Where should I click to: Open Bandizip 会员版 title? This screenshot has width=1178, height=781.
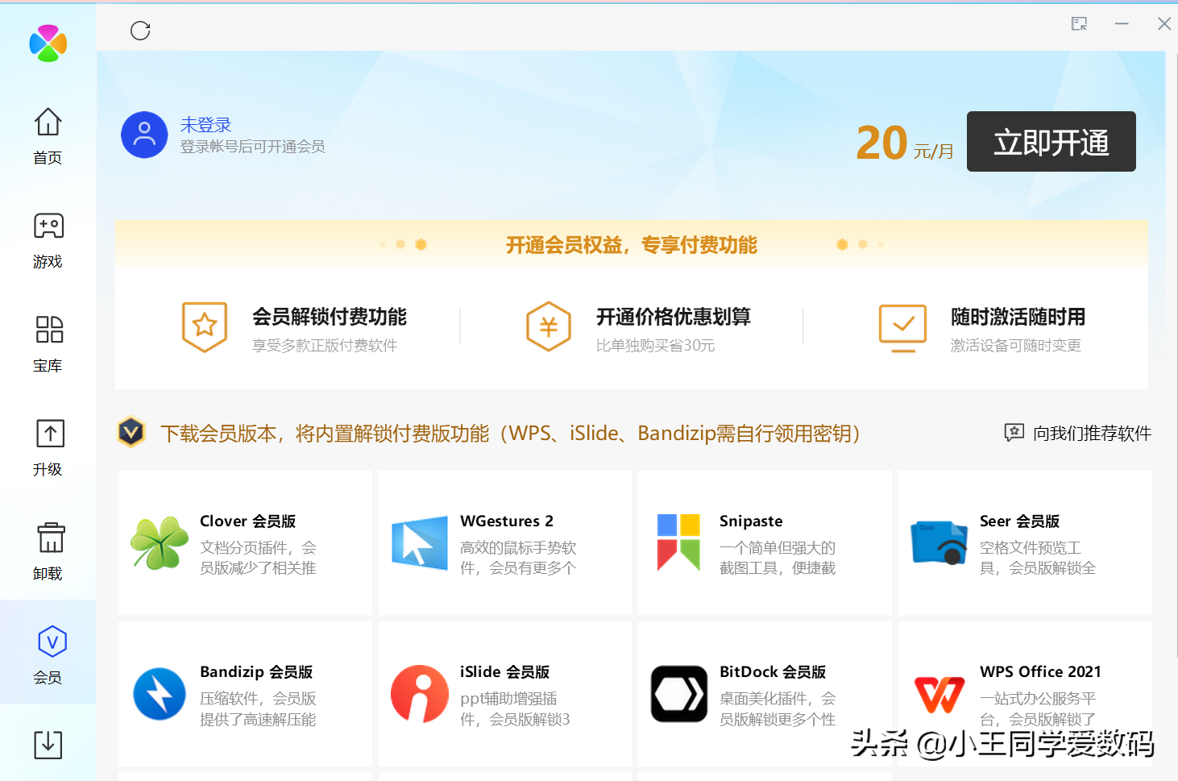[x=256, y=672]
